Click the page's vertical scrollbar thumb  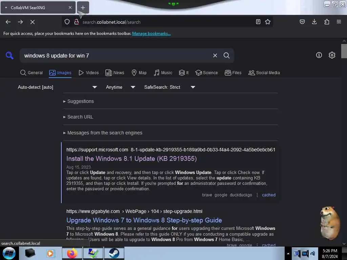(x=344, y=51)
